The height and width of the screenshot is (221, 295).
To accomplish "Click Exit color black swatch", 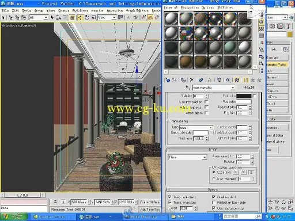I will 244,96.
